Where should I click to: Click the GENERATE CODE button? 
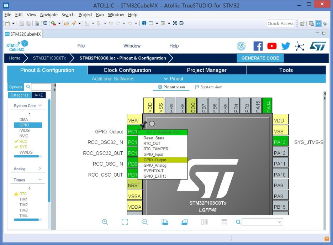point(260,58)
